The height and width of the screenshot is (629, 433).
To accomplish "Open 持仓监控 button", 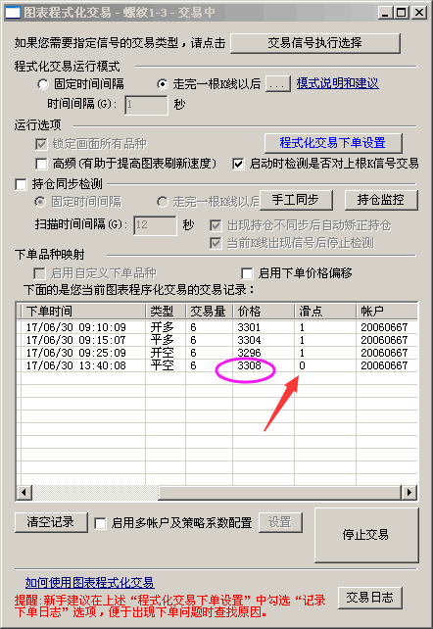I will click(x=381, y=200).
